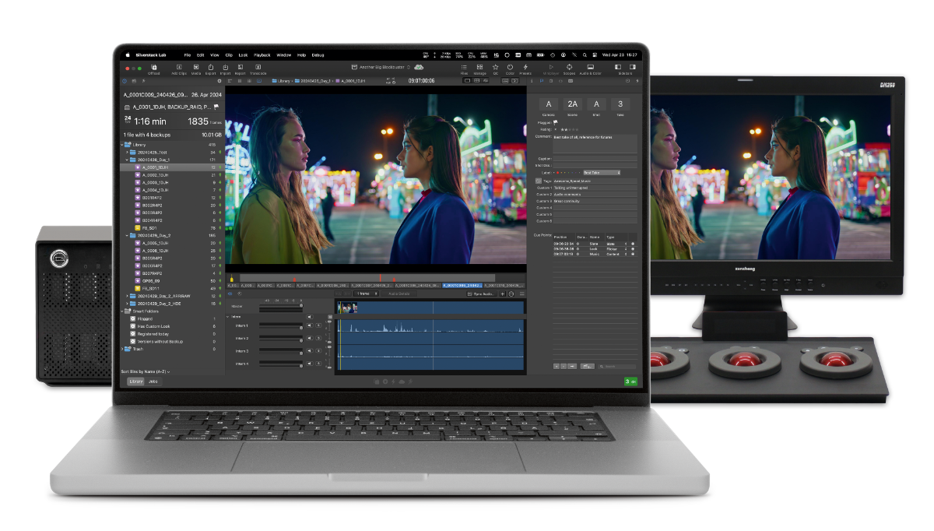934x531 pixels.
Task: Click the Add Clips icon
Action: 178,69
